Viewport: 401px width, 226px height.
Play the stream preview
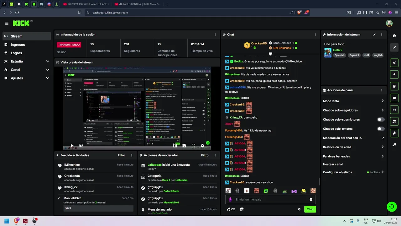[72, 146]
